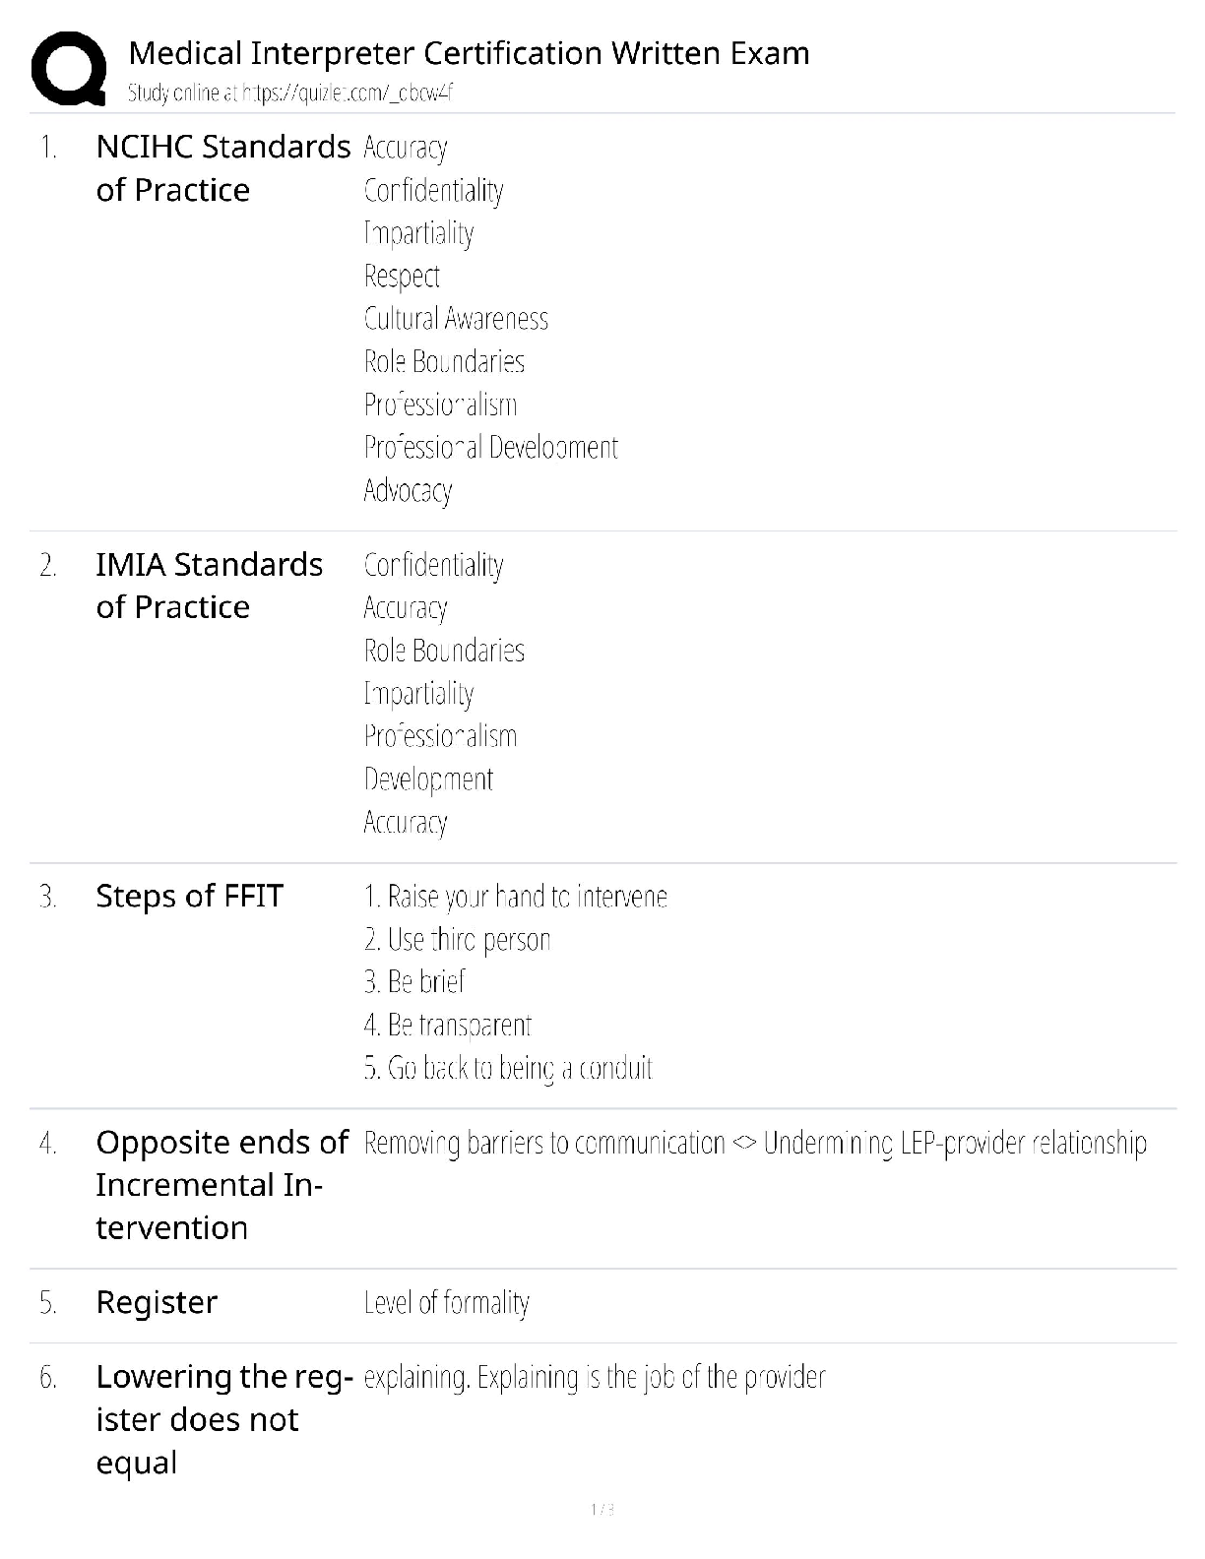This screenshot has height=1559, width=1205.
Task: Click the Raise your hand to intervene step
Action: click(515, 897)
